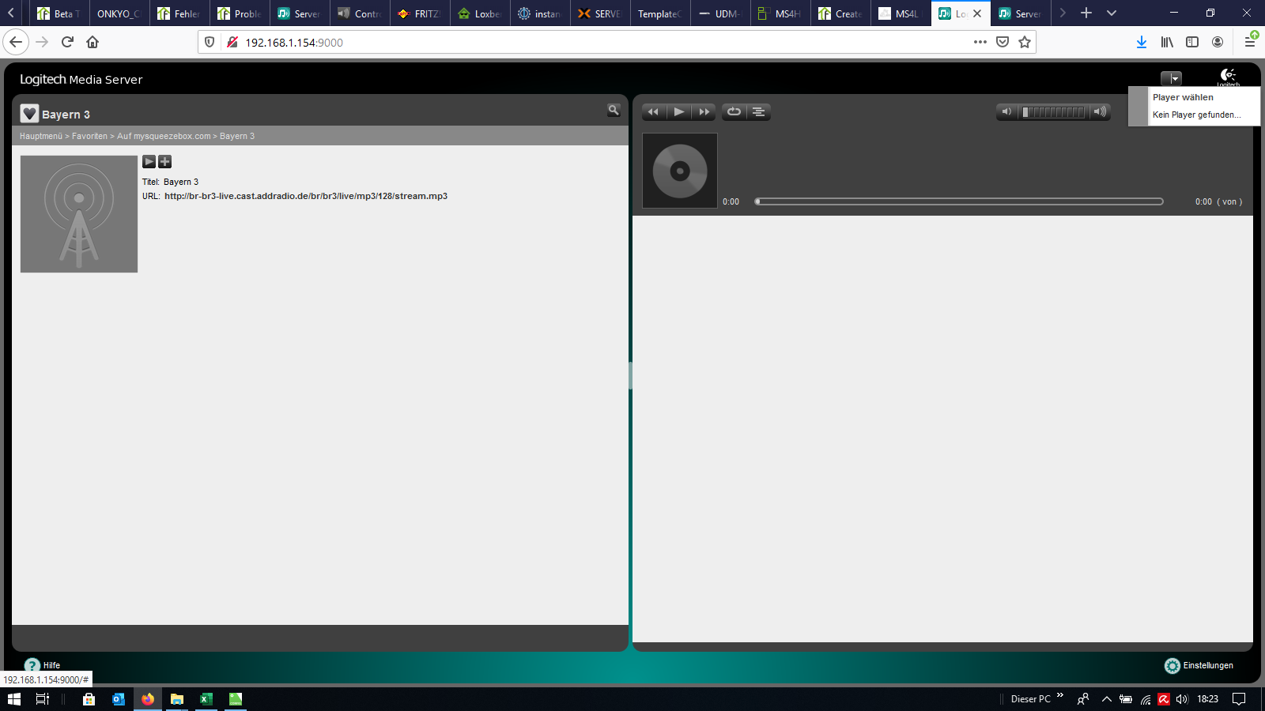Save page to Pocket
Screen dimensions: 1265x711
tap(1003, 42)
